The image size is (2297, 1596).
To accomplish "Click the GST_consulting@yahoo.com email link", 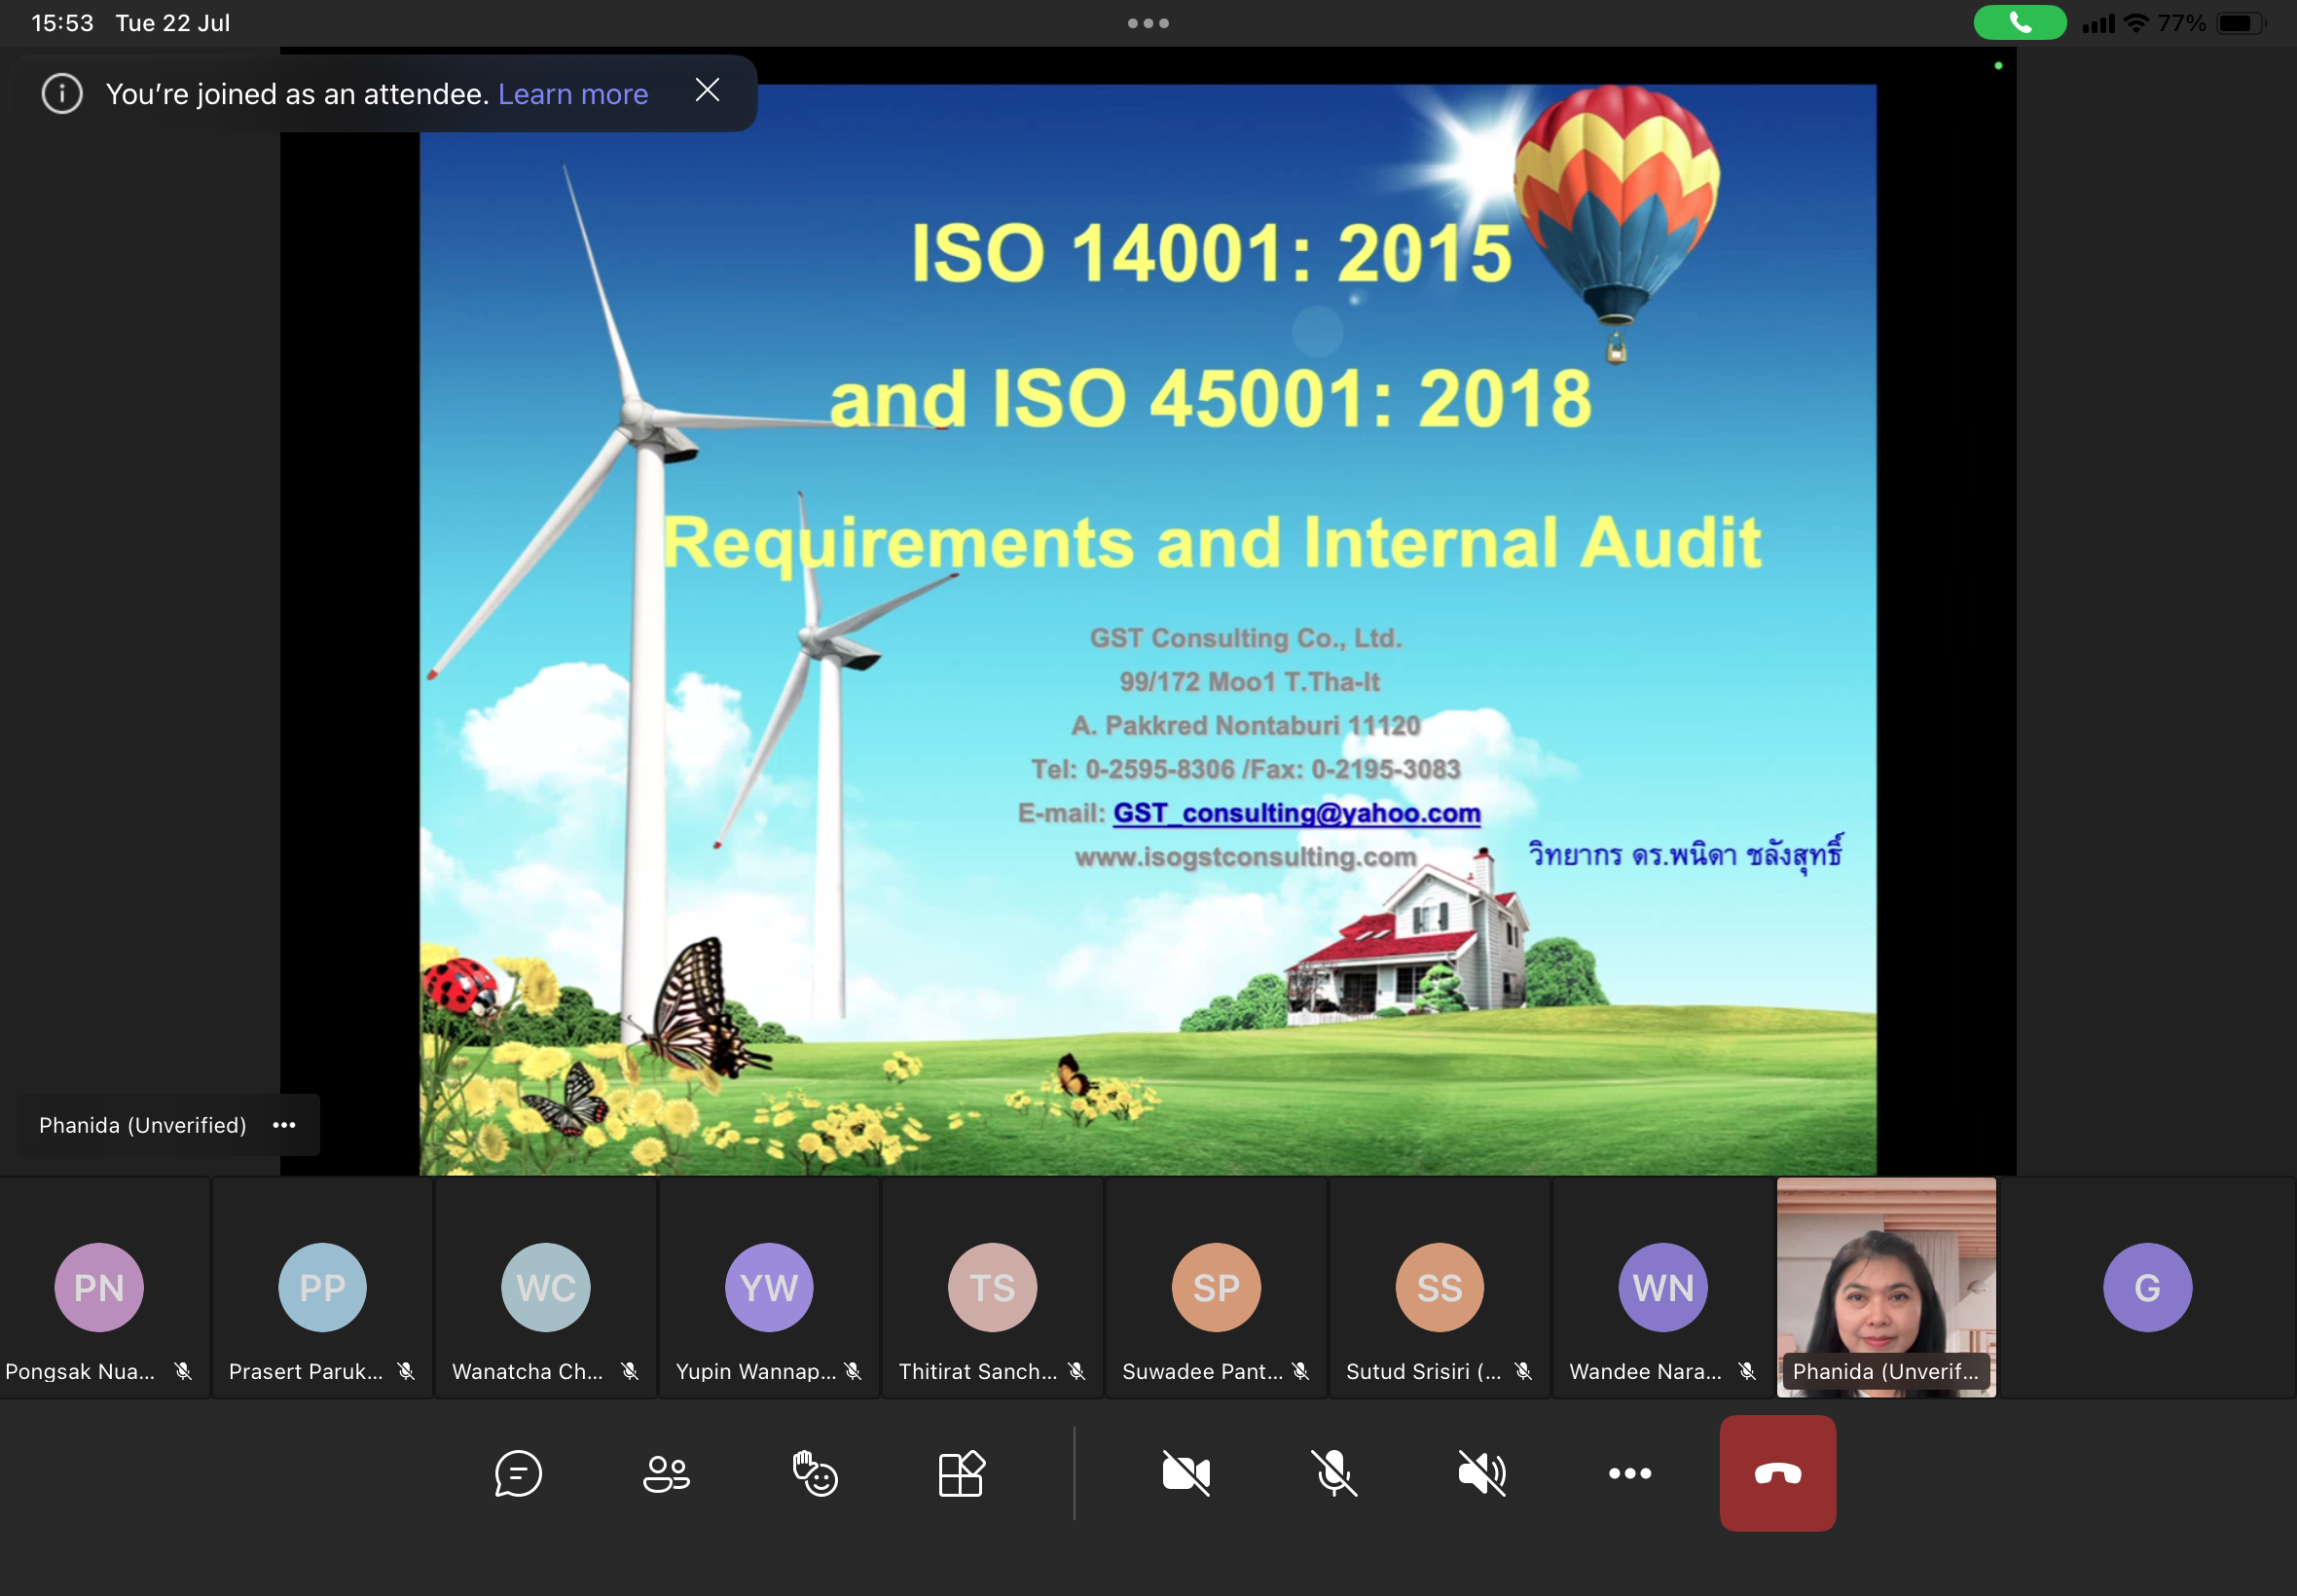I will (1296, 813).
